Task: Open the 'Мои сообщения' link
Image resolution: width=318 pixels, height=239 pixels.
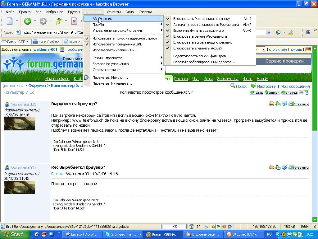Action: coord(295,86)
